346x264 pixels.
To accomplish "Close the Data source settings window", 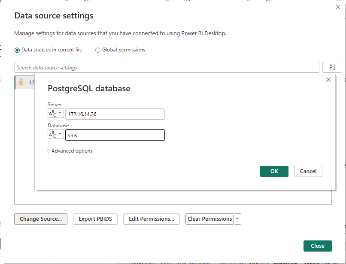I will (x=337, y=7).
